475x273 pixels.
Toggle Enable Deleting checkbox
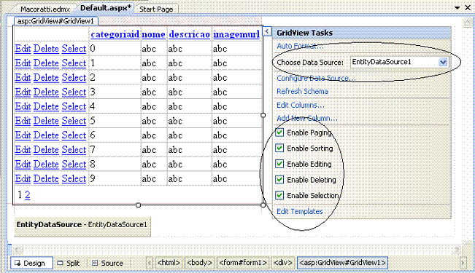click(279, 180)
